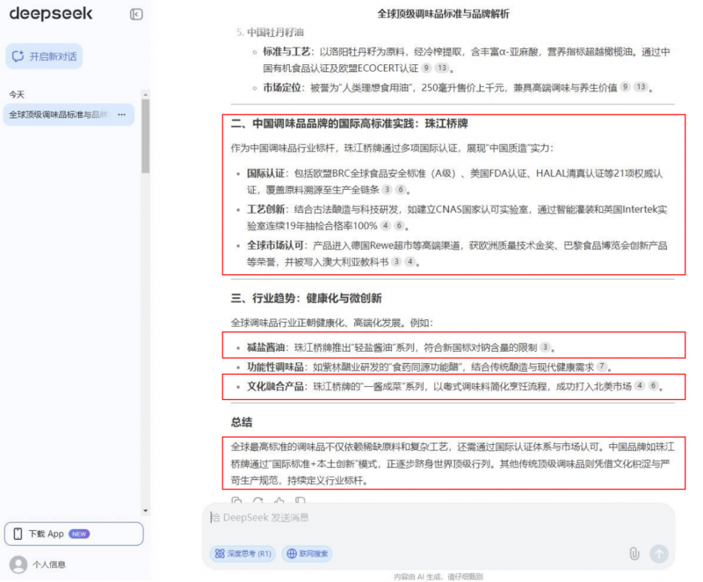
Task: Open citation 4 in the 工艺创新 item
Action: 385,226
